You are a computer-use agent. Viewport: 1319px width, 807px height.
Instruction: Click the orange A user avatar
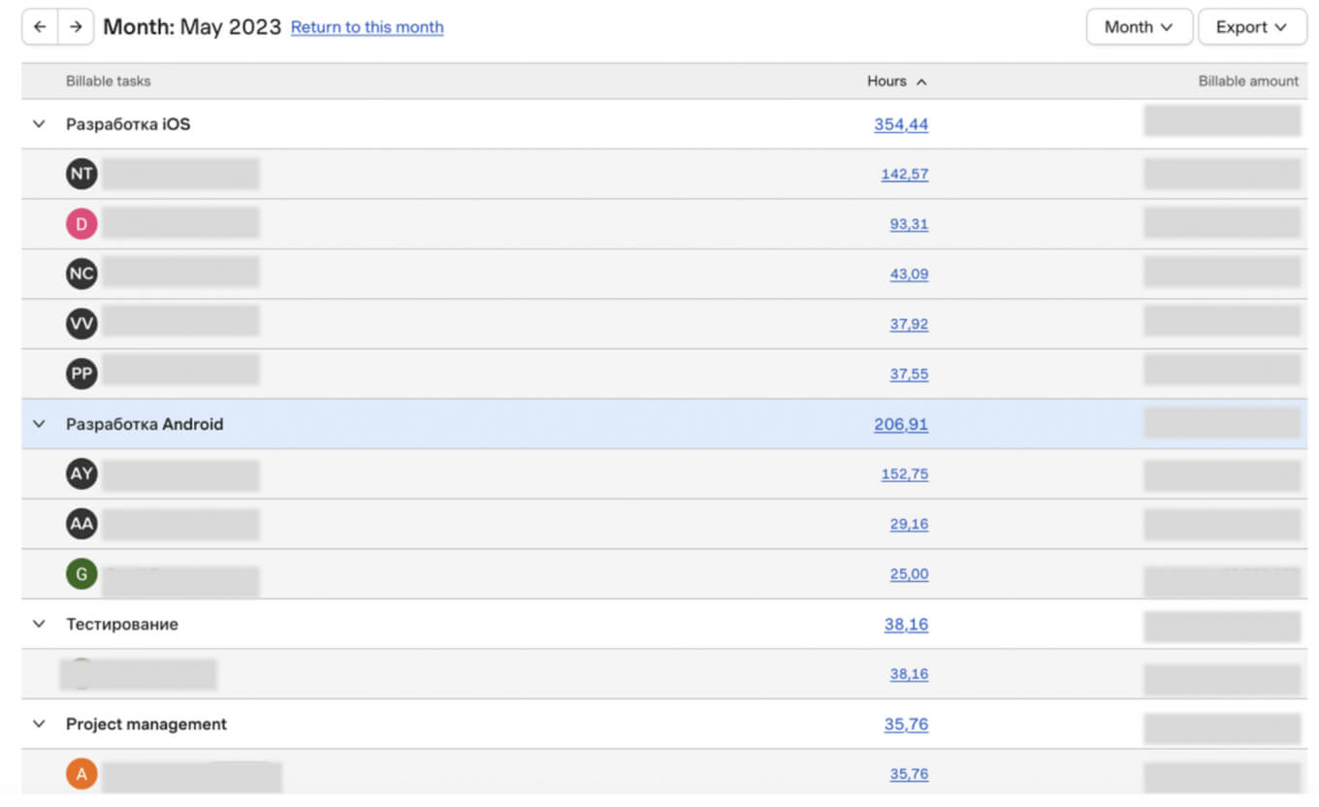coord(82,774)
